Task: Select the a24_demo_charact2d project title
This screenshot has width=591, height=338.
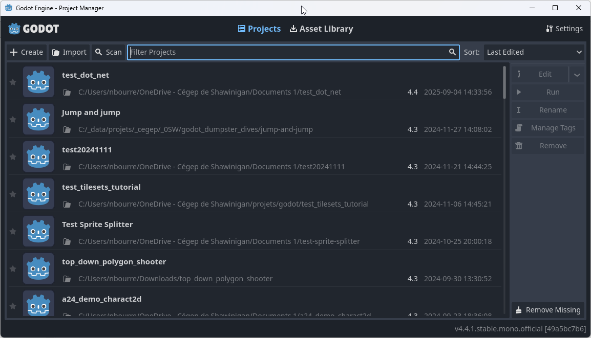Action: [x=101, y=299]
